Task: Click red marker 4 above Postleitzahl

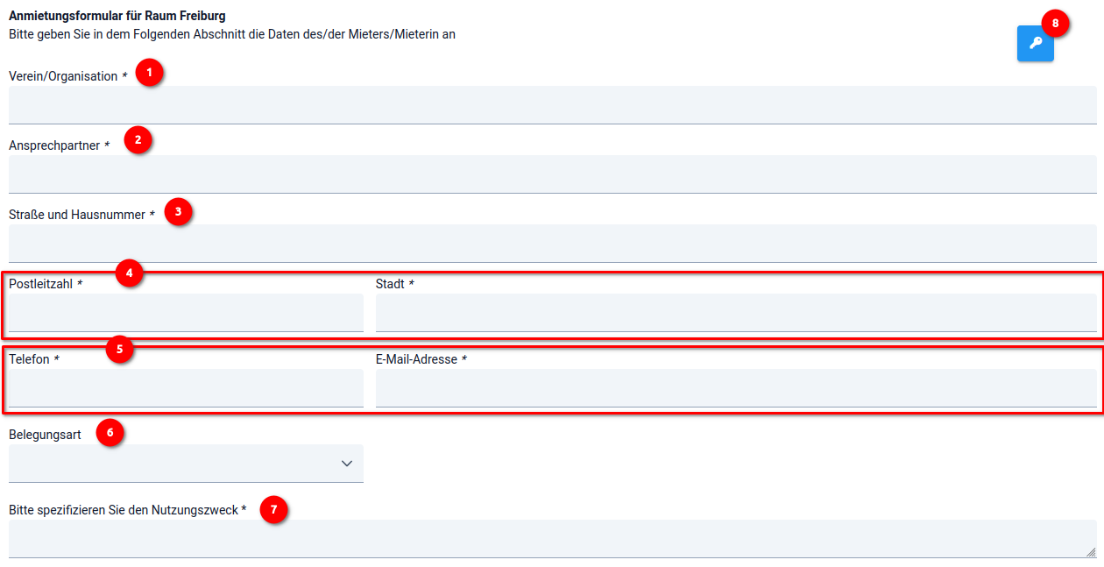Action: pos(130,273)
